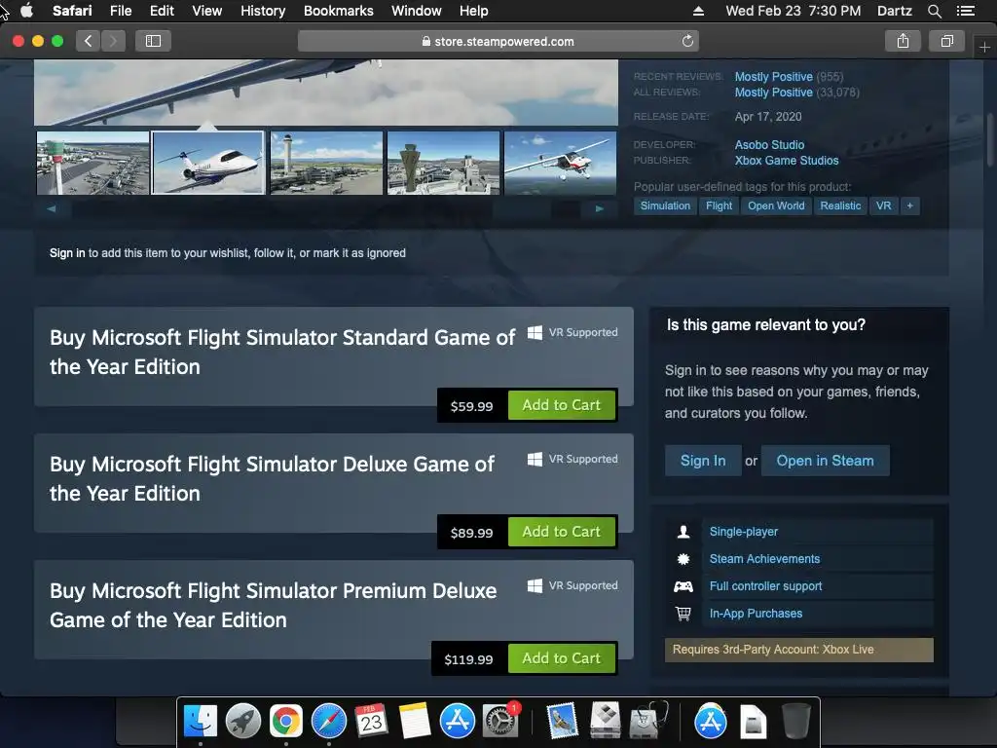Open Notes from the Dock
Viewport: 997px width, 748px height.
point(415,722)
